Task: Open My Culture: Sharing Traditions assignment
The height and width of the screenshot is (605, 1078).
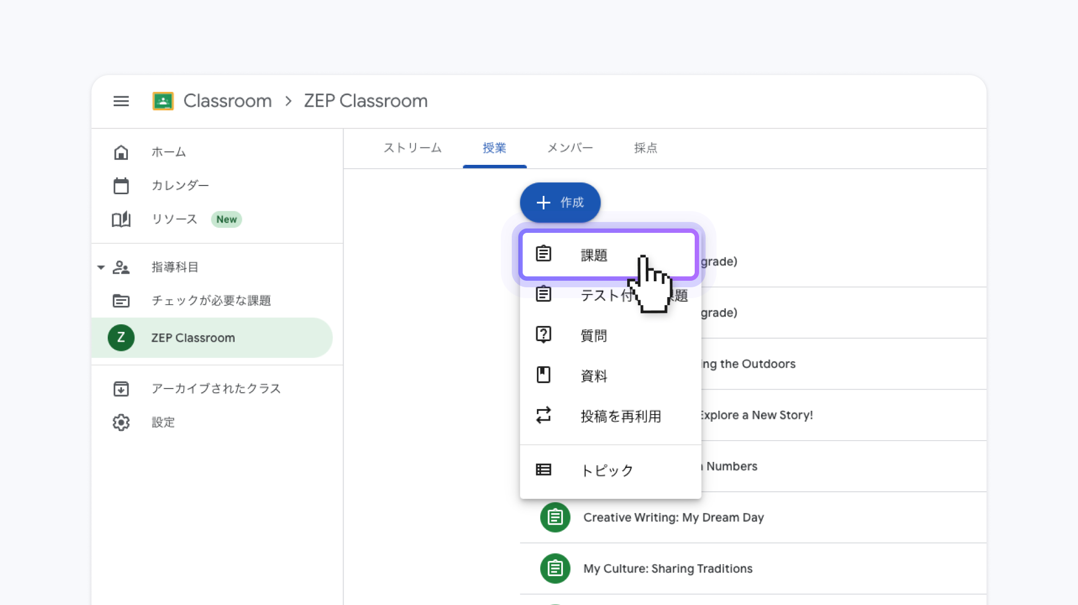Action: pos(667,569)
